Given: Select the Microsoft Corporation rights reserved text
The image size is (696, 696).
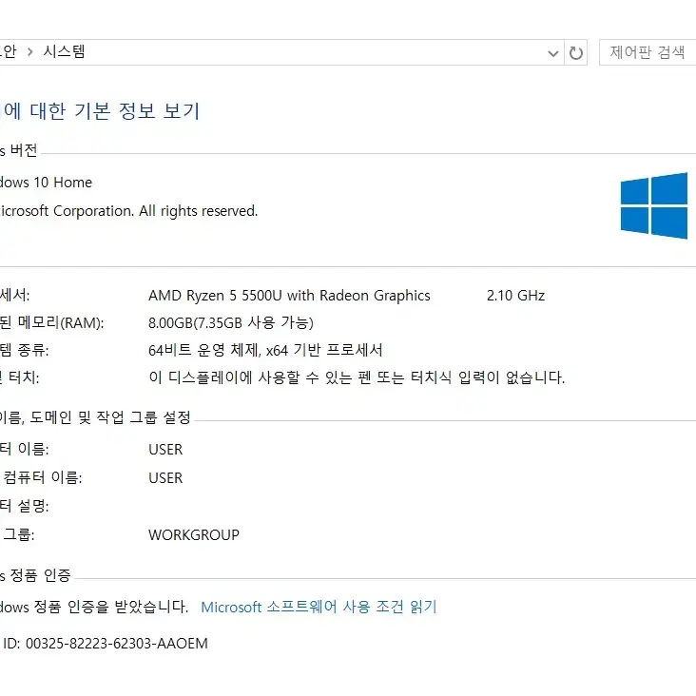Looking at the screenshot, I should click(128, 211).
